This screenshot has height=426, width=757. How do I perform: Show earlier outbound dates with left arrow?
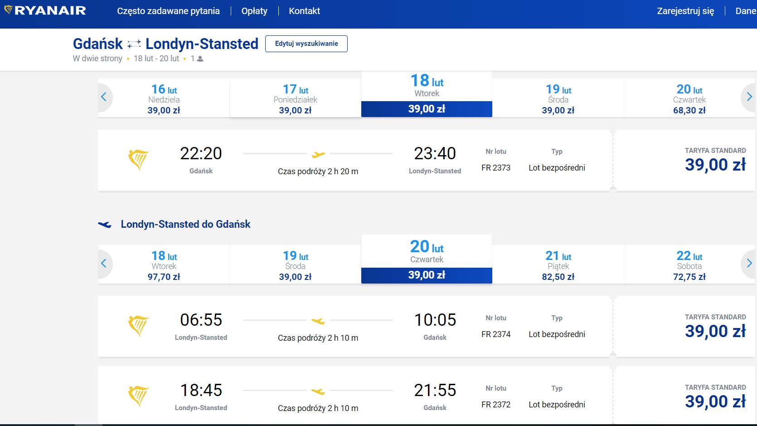point(104,97)
